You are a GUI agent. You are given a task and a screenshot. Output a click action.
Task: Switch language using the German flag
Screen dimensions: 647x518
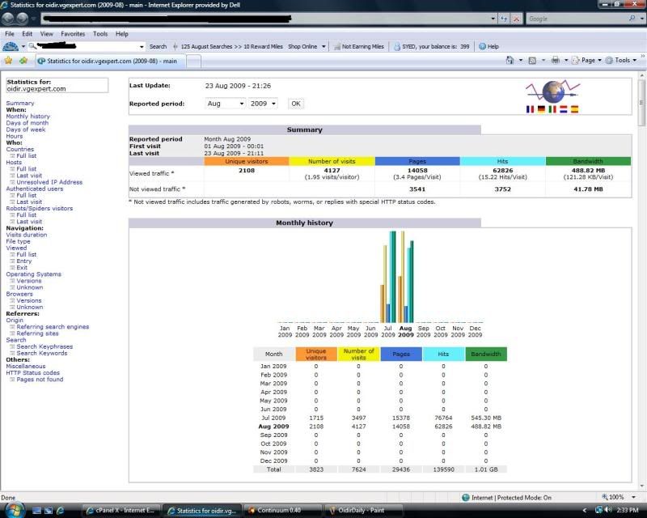[x=541, y=108]
